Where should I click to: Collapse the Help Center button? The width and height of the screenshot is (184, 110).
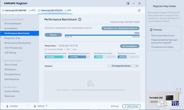131,106
